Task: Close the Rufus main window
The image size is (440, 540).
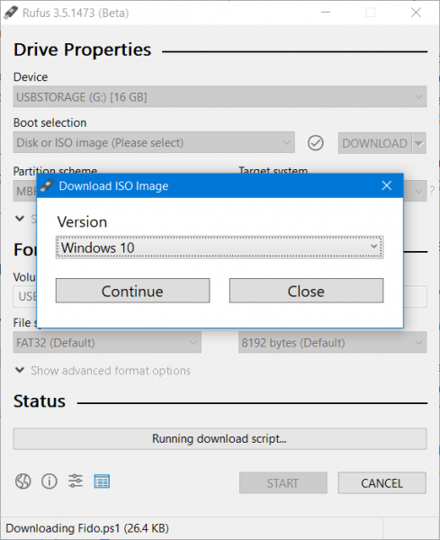Action: click(x=416, y=13)
